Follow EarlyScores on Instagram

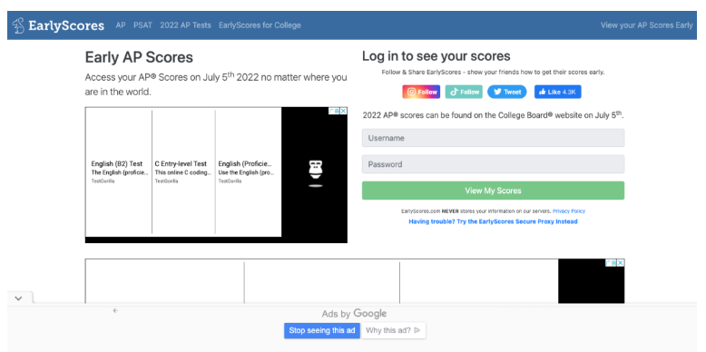click(x=421, y=92)
